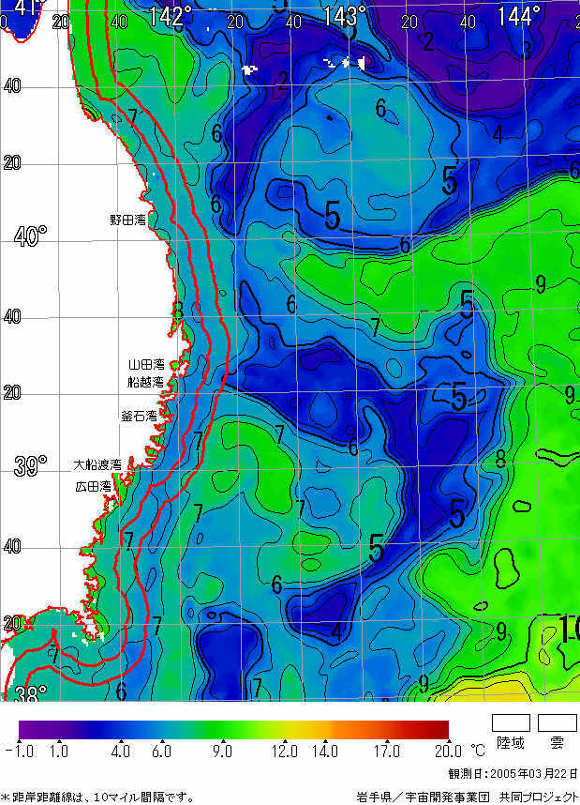Viewport: 580px width, 805px height.
Task: Click the 40° latitude label
Action: click(30, 236)
